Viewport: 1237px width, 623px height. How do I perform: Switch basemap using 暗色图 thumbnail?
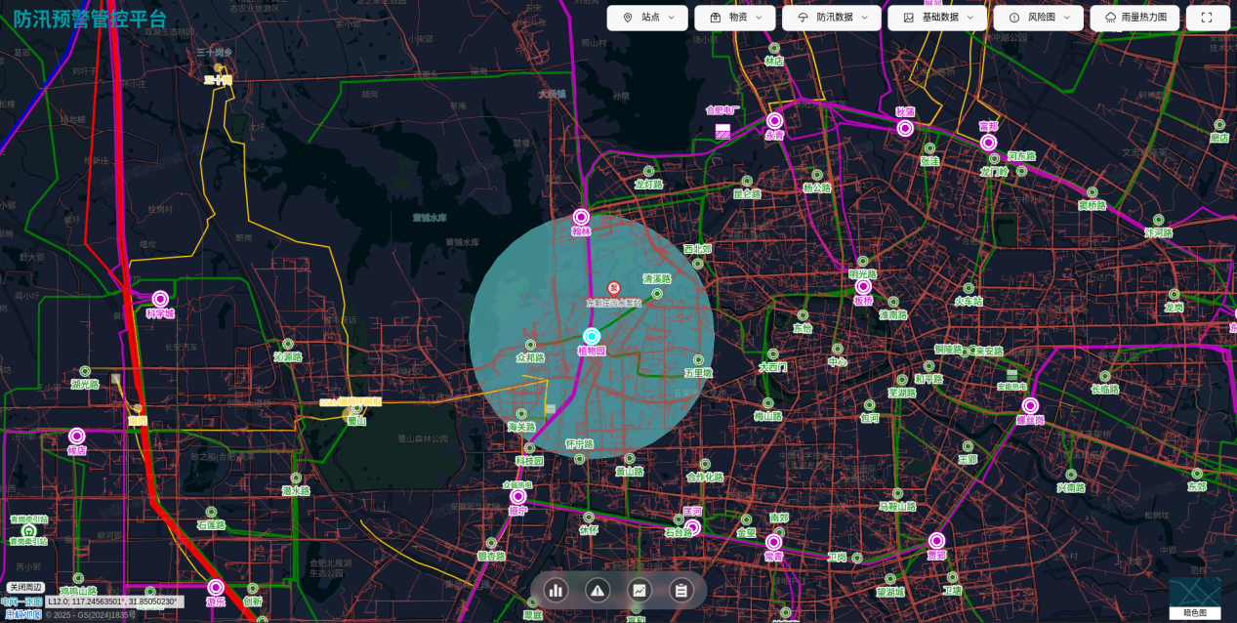click(1195, 595)
